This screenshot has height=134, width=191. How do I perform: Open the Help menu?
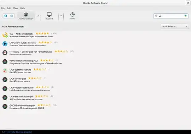tap(23, 8)
